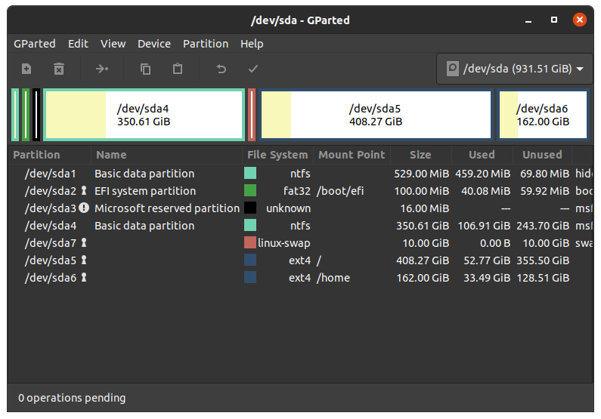Screen dimensions: 601x419
Task: Open the Partition menu
Action: click(x=206, y=44)
